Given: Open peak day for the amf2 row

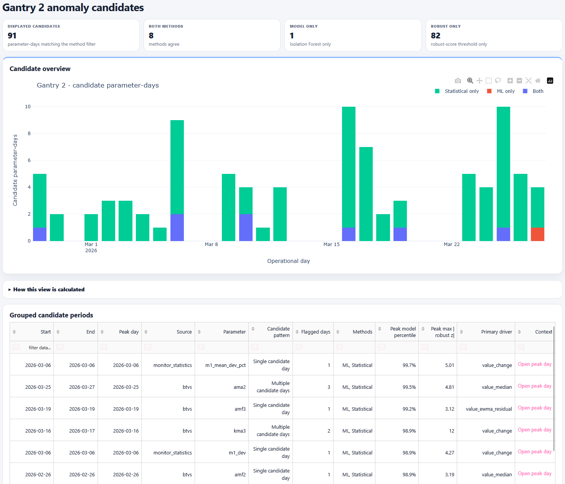Looking at the screenshot, I should [x=534, y=474].
